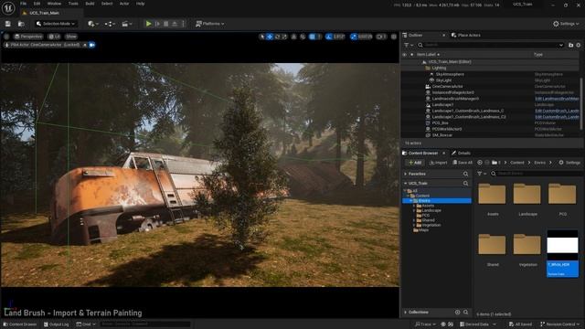Image resolution: width=585 pixels, height=329 pixels.
Task: Click the Outliner search field
Action: click(491, 45)
